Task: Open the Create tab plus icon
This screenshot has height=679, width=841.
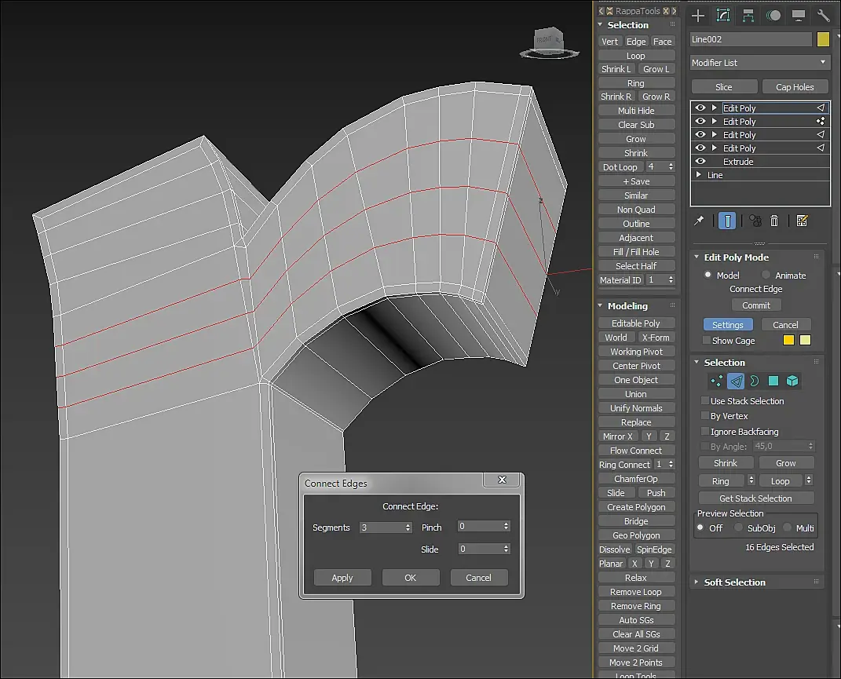Action: [698, 16]
